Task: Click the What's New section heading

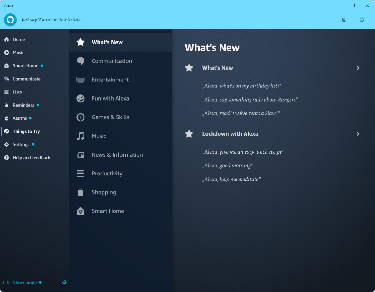Action: coord(217,68)
